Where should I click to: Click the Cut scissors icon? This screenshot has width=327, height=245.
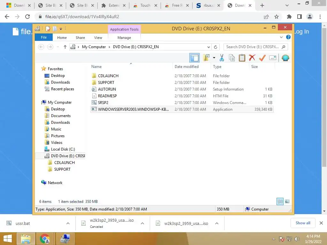(x=222, y=58)
